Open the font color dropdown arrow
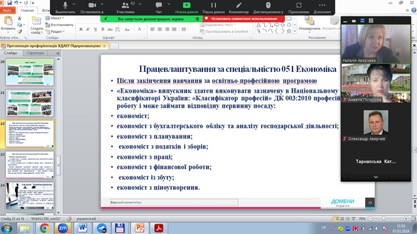Screen dimensions: 417x234 (x=144, y=29)
